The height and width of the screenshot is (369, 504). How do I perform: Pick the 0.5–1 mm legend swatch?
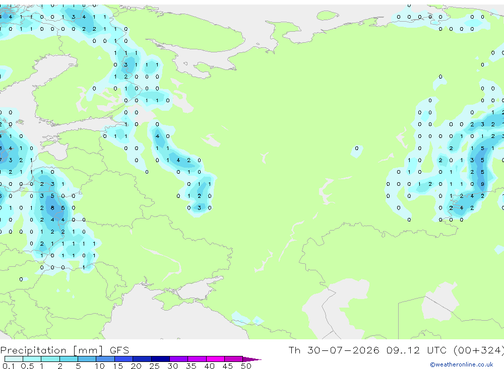32,359
